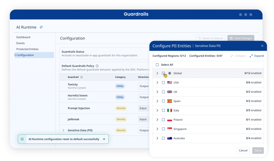Image resolution: width=274 pixels, height=161 pixels.
Task: Check the Australia region checkbox
Action: [163, 138]
